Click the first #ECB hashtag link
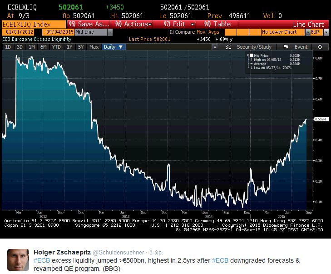The image size is (331, 274). point(42,260)
